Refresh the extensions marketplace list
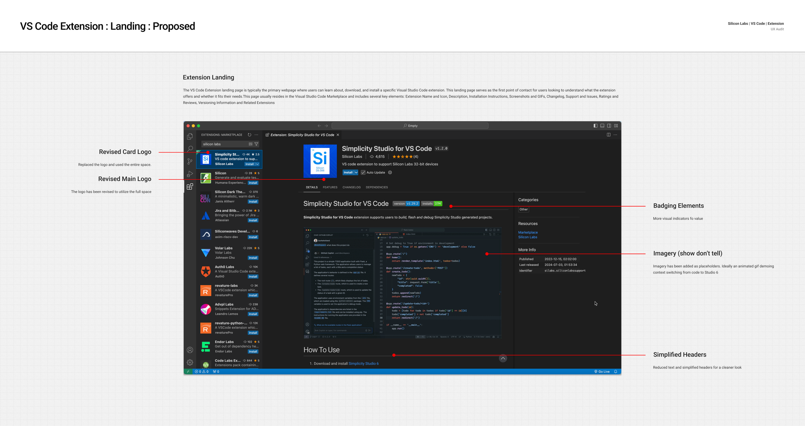This screenshot has width=805, height=426. coord(250,135)
